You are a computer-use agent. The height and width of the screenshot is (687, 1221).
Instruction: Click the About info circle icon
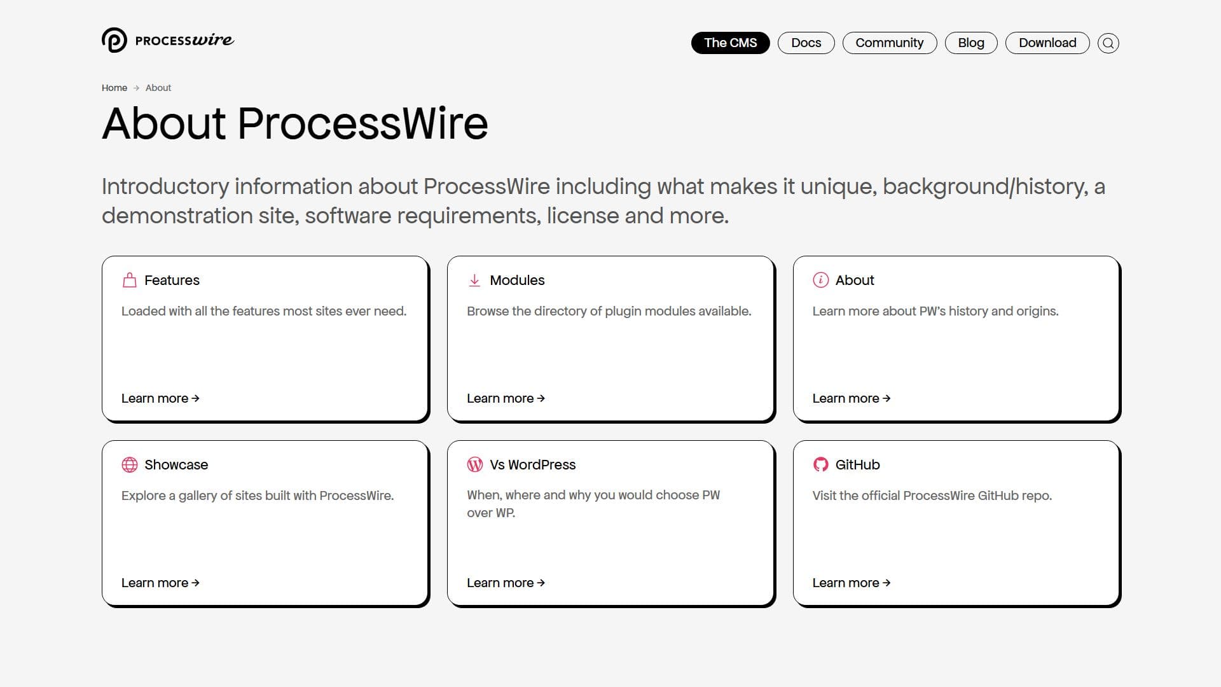tap(820, 281)
